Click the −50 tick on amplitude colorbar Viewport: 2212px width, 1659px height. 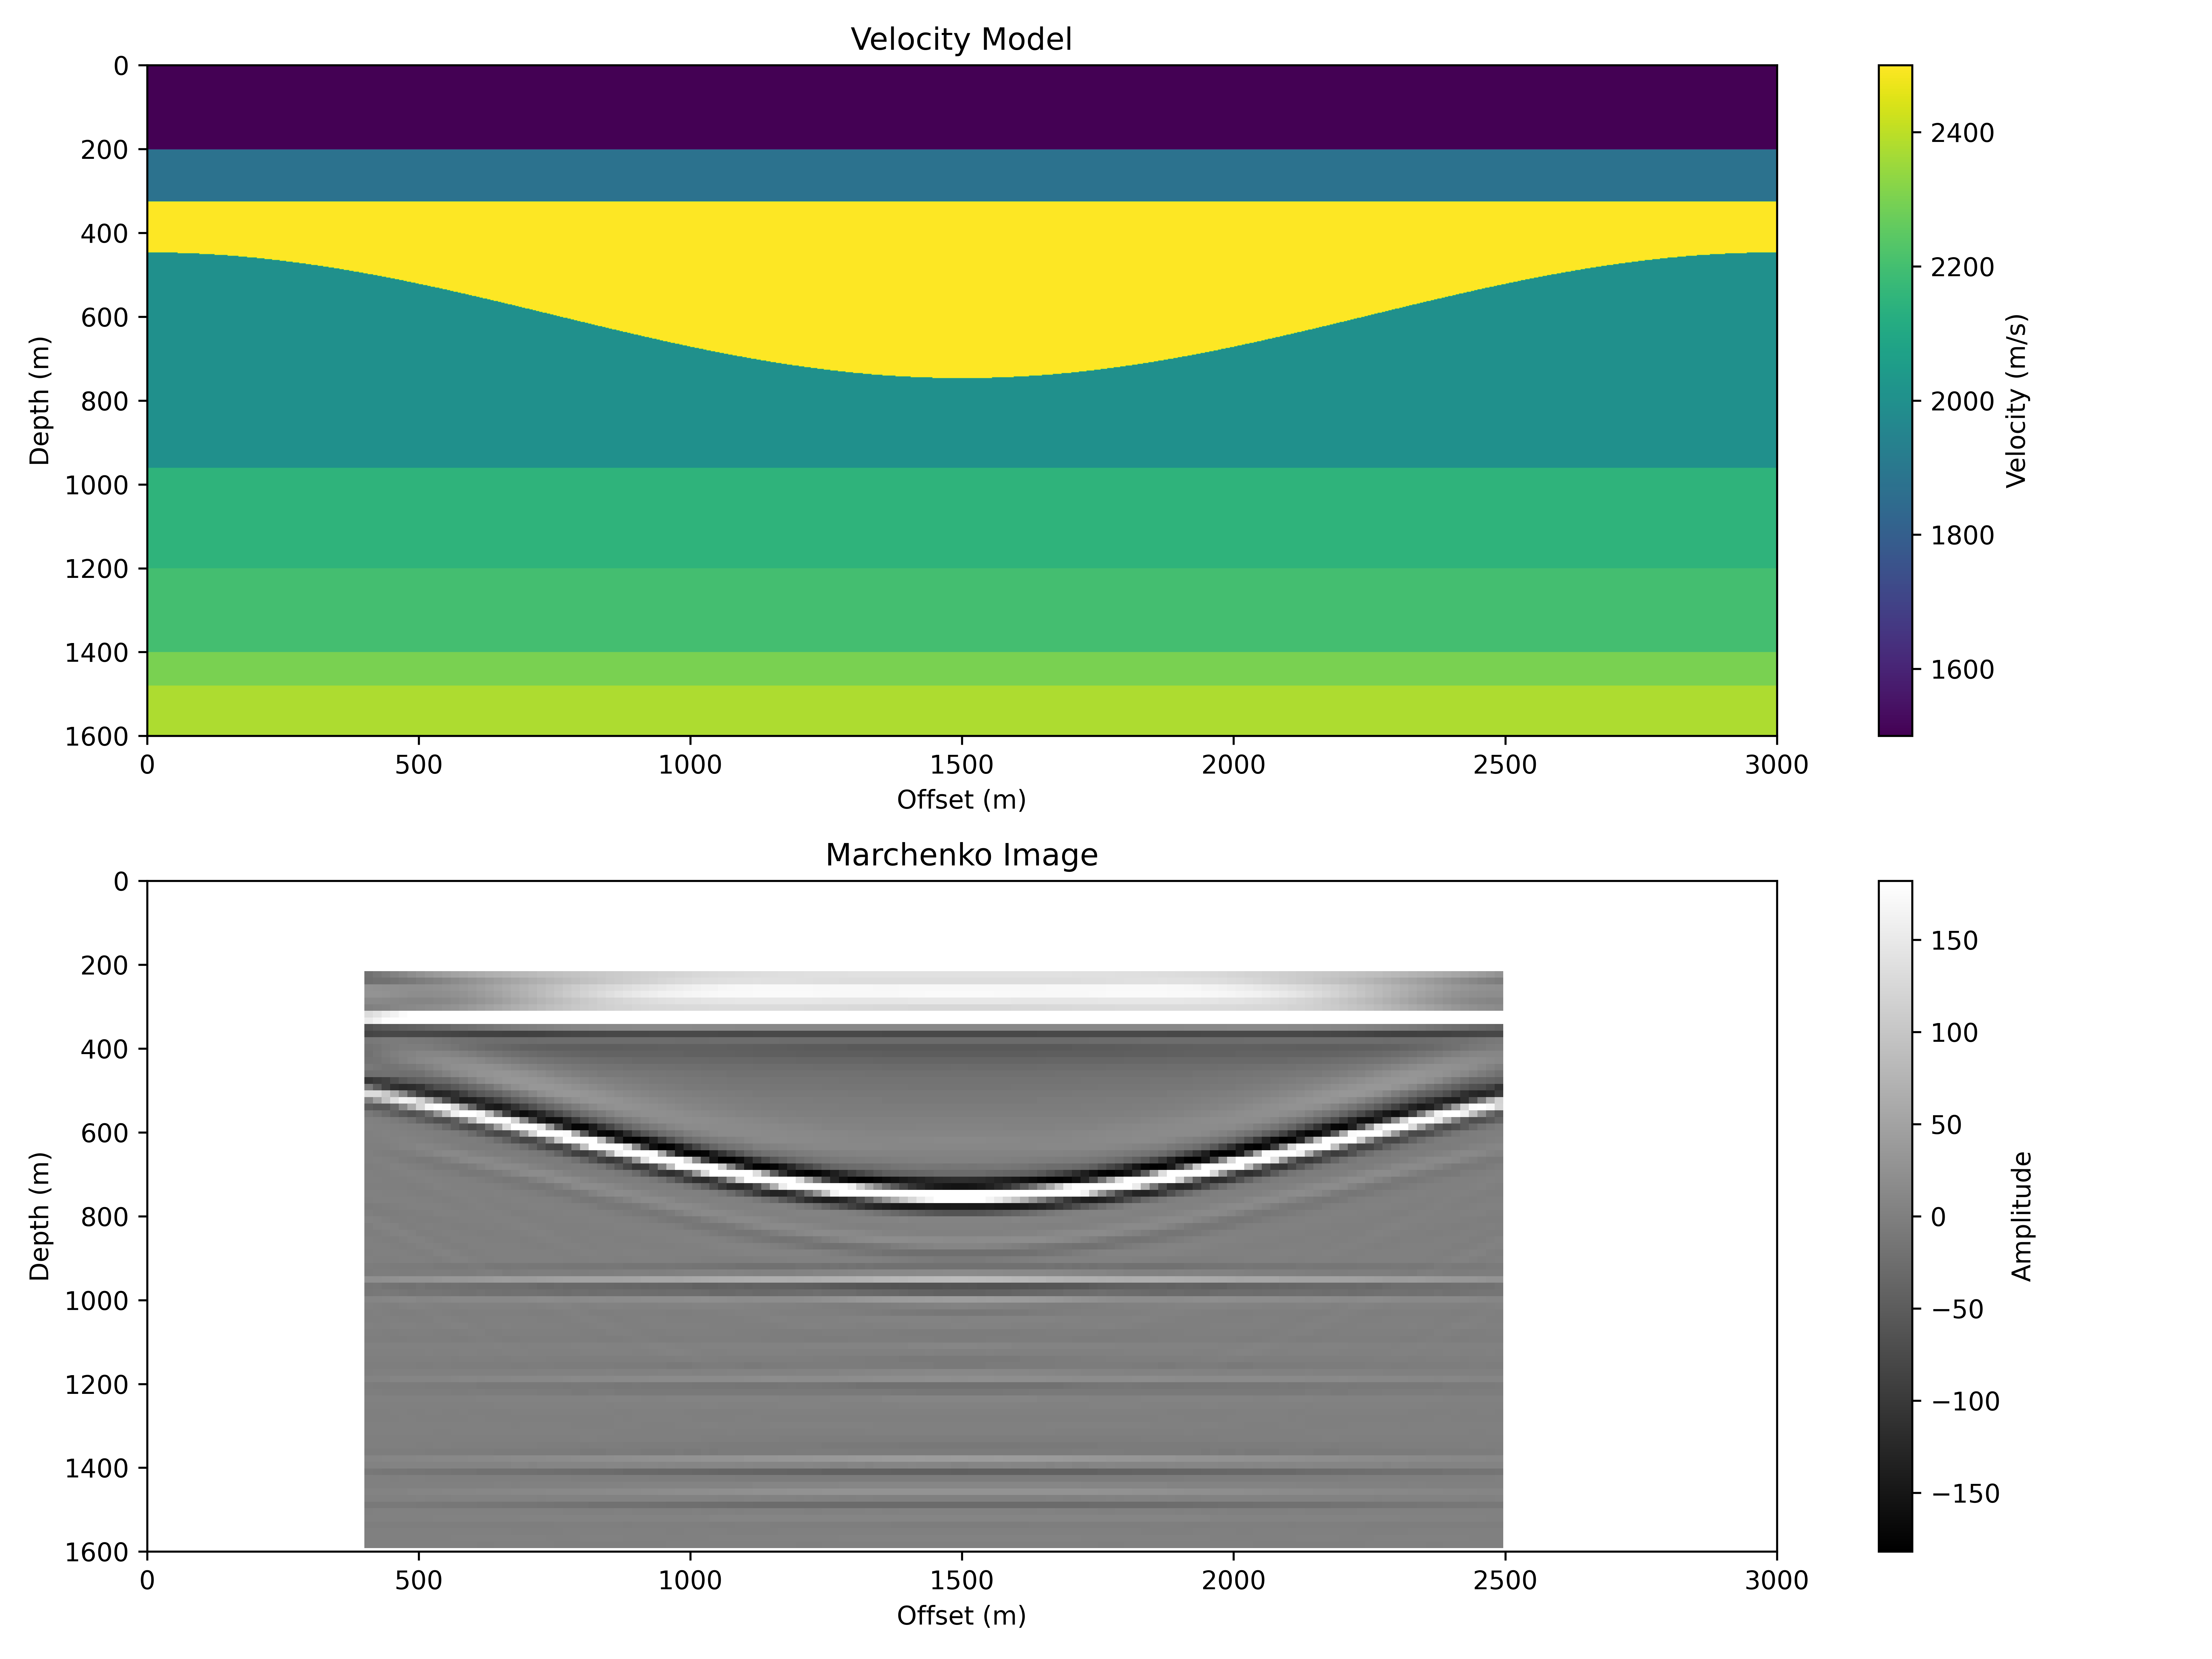pyautogui.click(x=1957, y=1309)
